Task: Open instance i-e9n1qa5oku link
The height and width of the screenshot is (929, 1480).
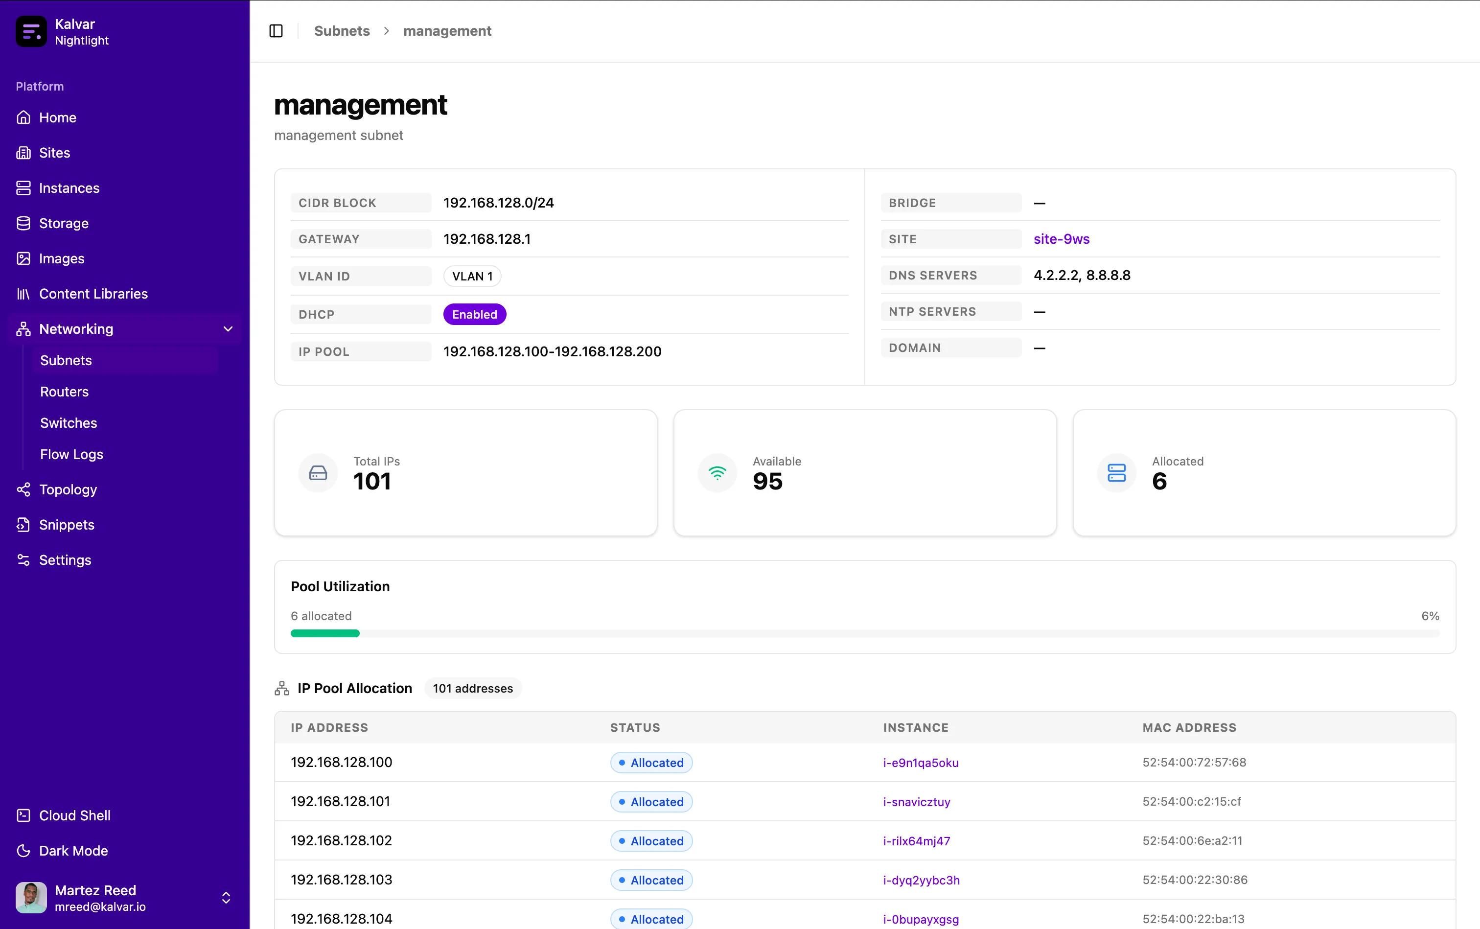Action: pyautogui.click(x=920, y=763)
